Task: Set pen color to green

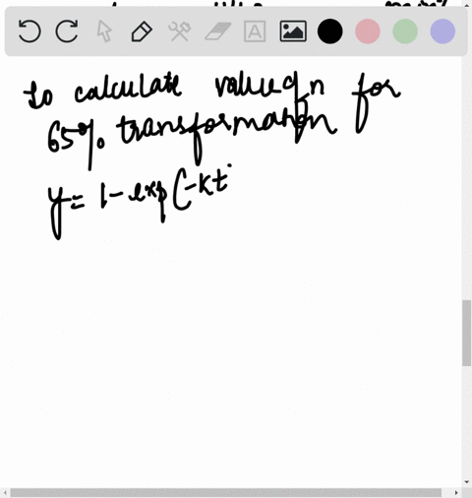Action: pyautogui.click(x=405, y=31)
